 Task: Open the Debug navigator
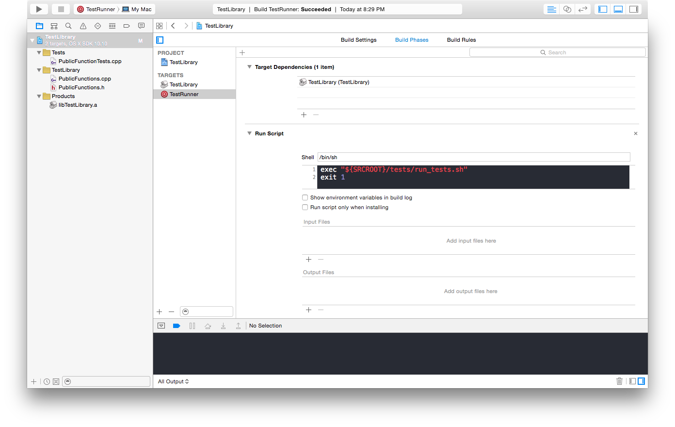(x=112, y=26)
